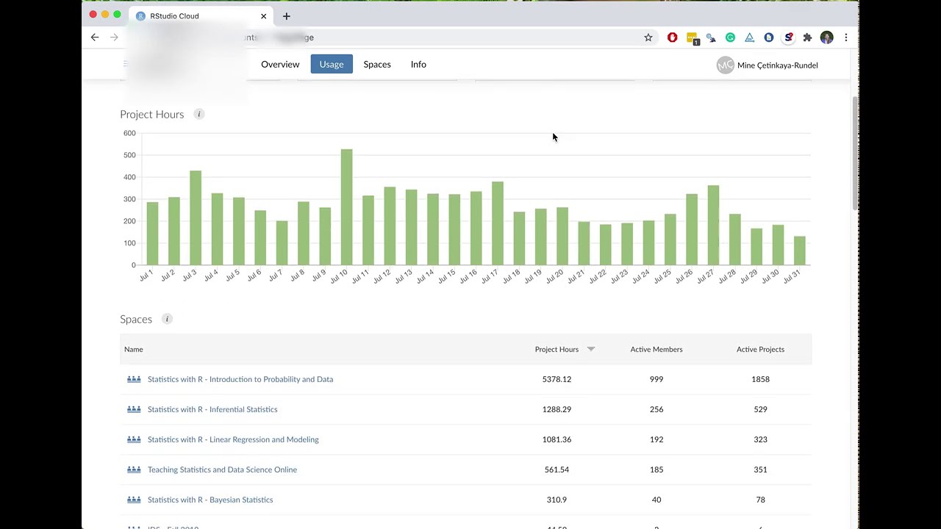Screen dimensions: 941x529
Task: Focus the browser address bar
Action: (x=382, y=37)
